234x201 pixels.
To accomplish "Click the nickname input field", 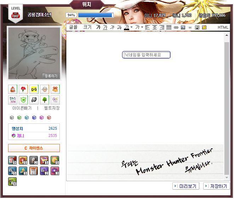I will 146,55.
